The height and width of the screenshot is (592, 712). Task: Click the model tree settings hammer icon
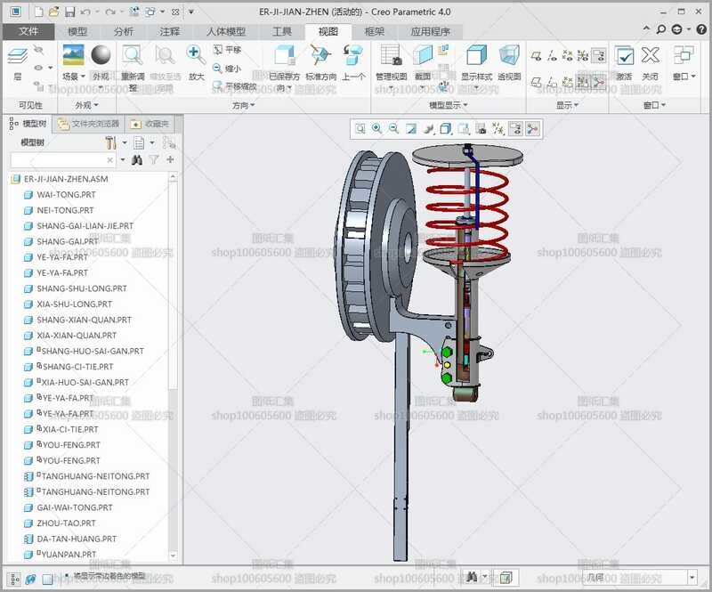tap(110, 142)
